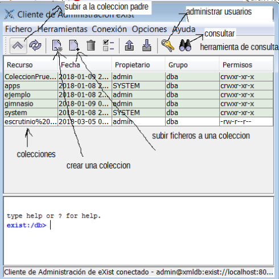Select the gimnasio collection row

[x=138, y=104]
